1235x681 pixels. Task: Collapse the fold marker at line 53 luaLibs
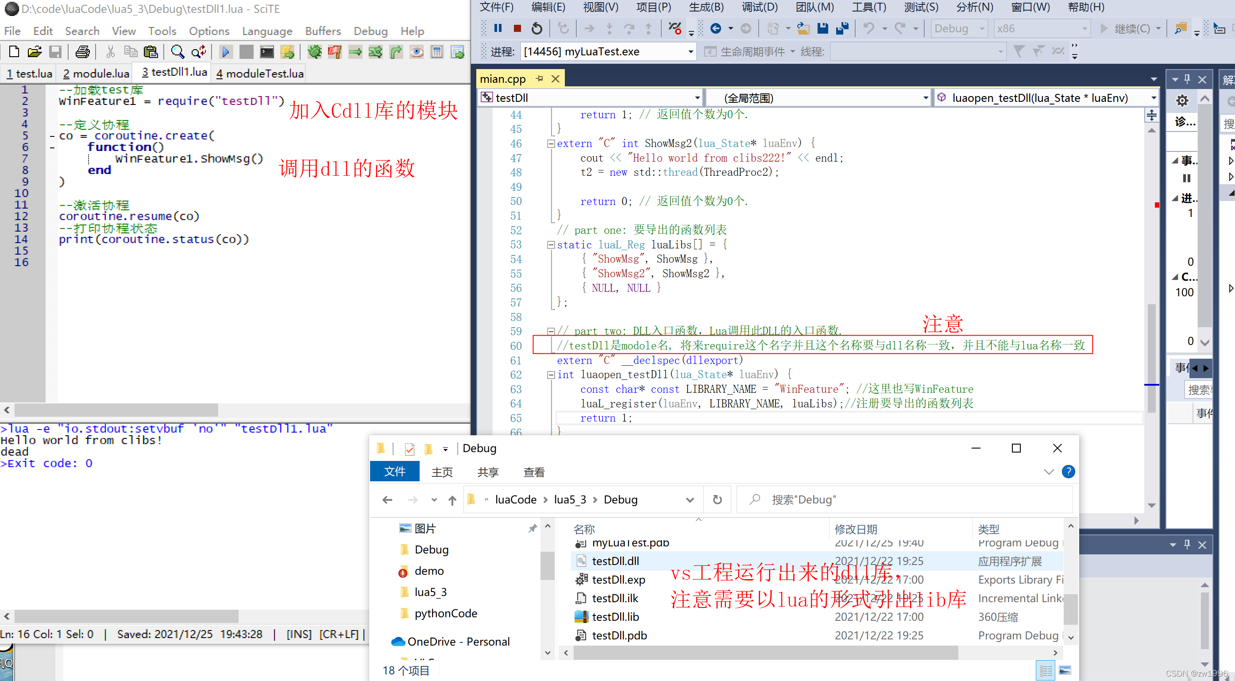click(552, 244)
